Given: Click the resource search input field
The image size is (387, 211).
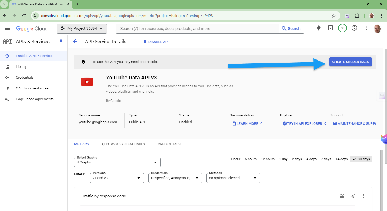Looking at the screenshot, I should tap(197, 29).
